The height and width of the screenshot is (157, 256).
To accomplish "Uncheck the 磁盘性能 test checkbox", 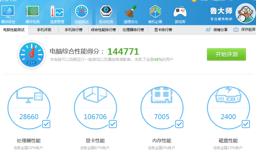I will click(x=246, y=124).
